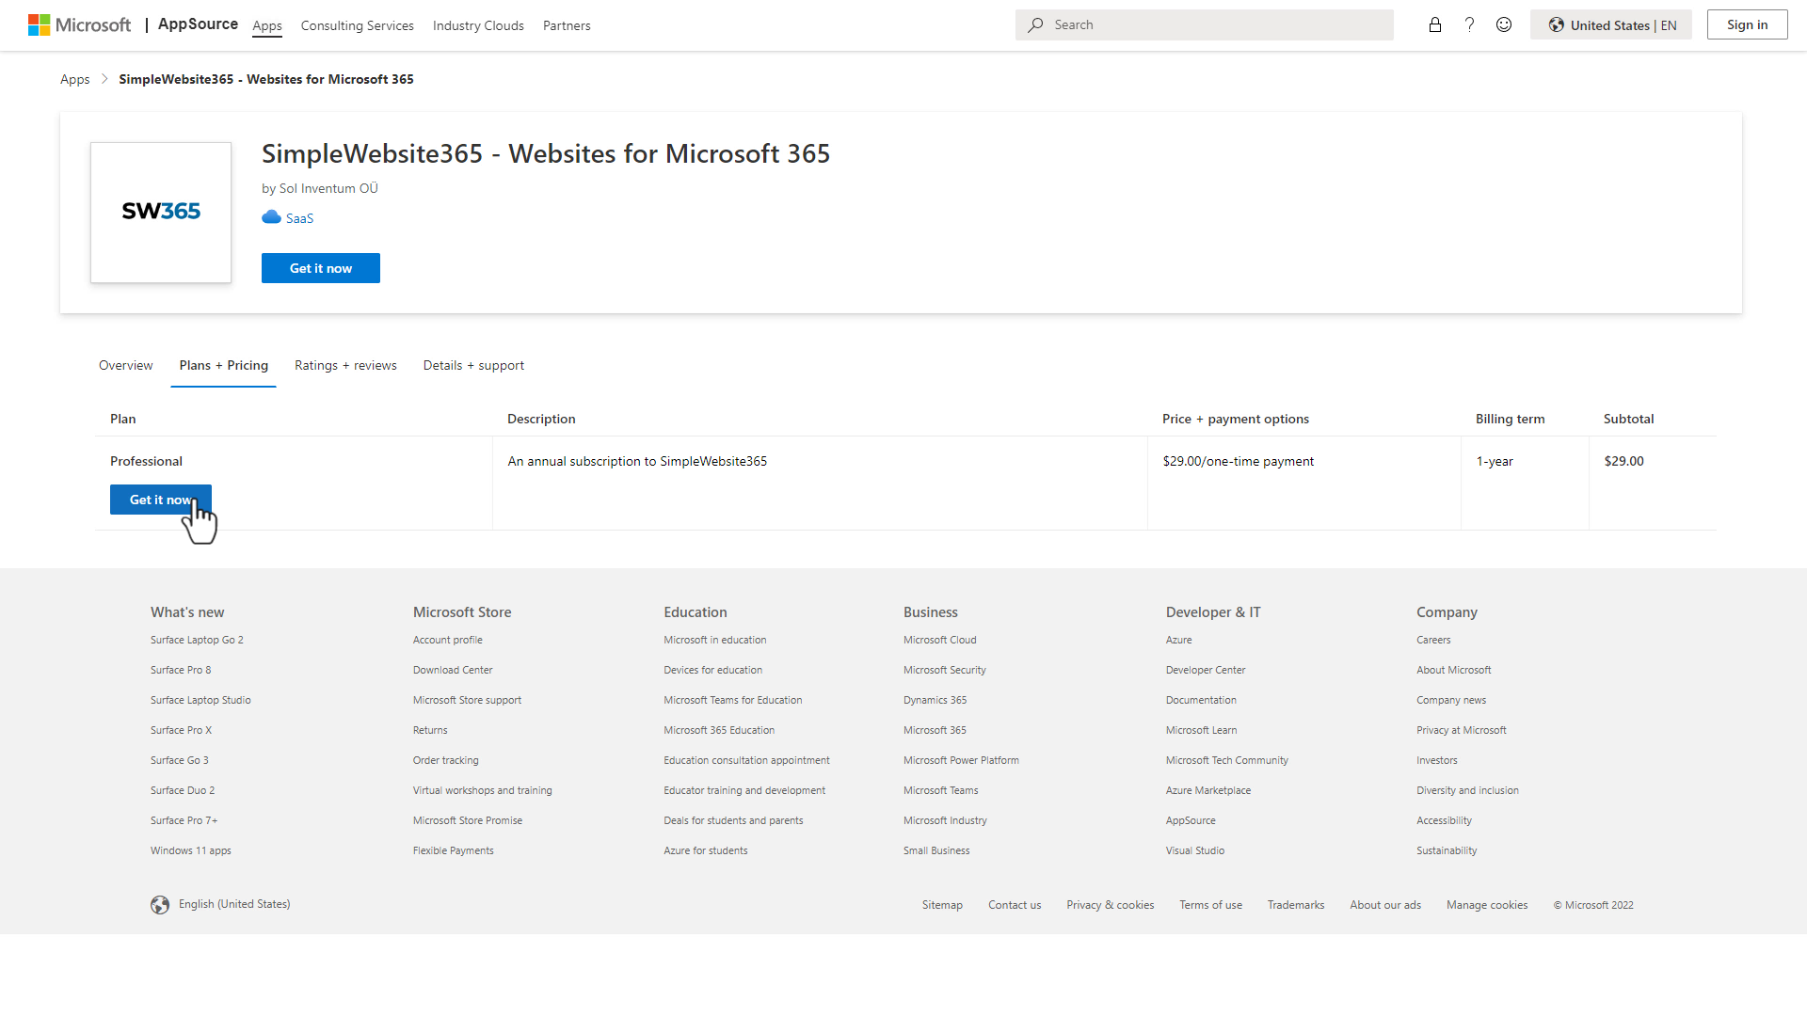
Task: Open Accessibility footer link
Action: pyautogui.click(x=1444, y=820)
